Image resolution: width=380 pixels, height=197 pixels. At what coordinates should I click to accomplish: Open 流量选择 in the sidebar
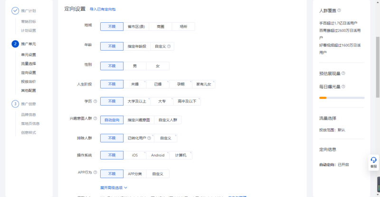[x=28, y=63]
